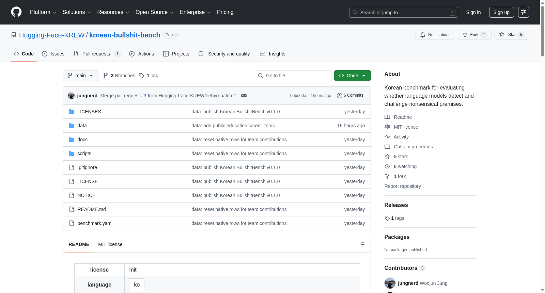Open commit 'data: add public education career items'
The image size is (545, 293).
[233, 126]
